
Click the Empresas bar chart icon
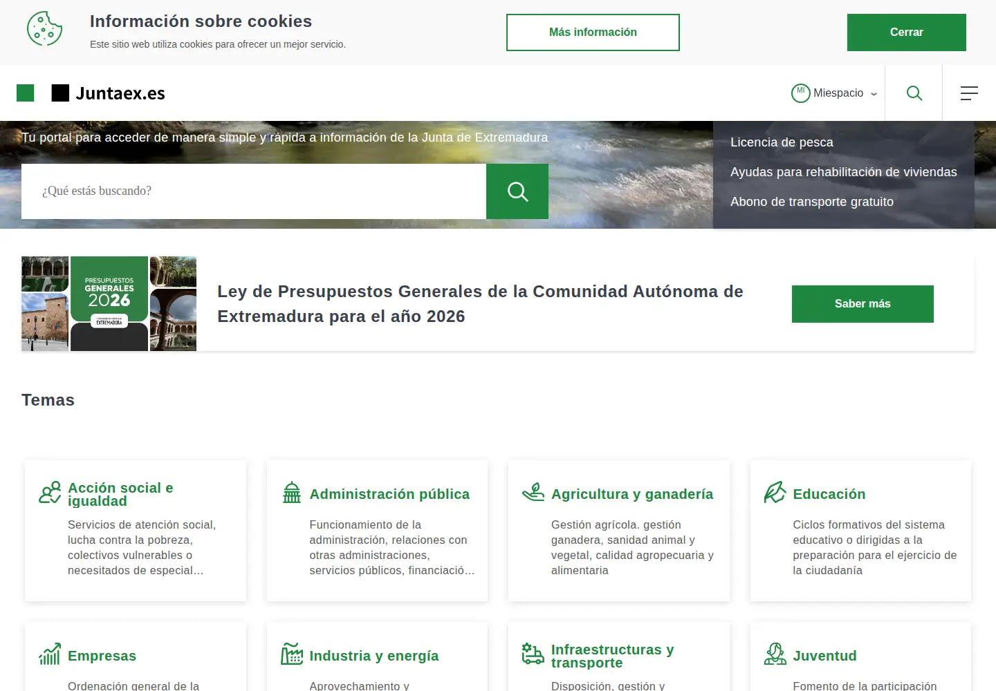point(50,654)
